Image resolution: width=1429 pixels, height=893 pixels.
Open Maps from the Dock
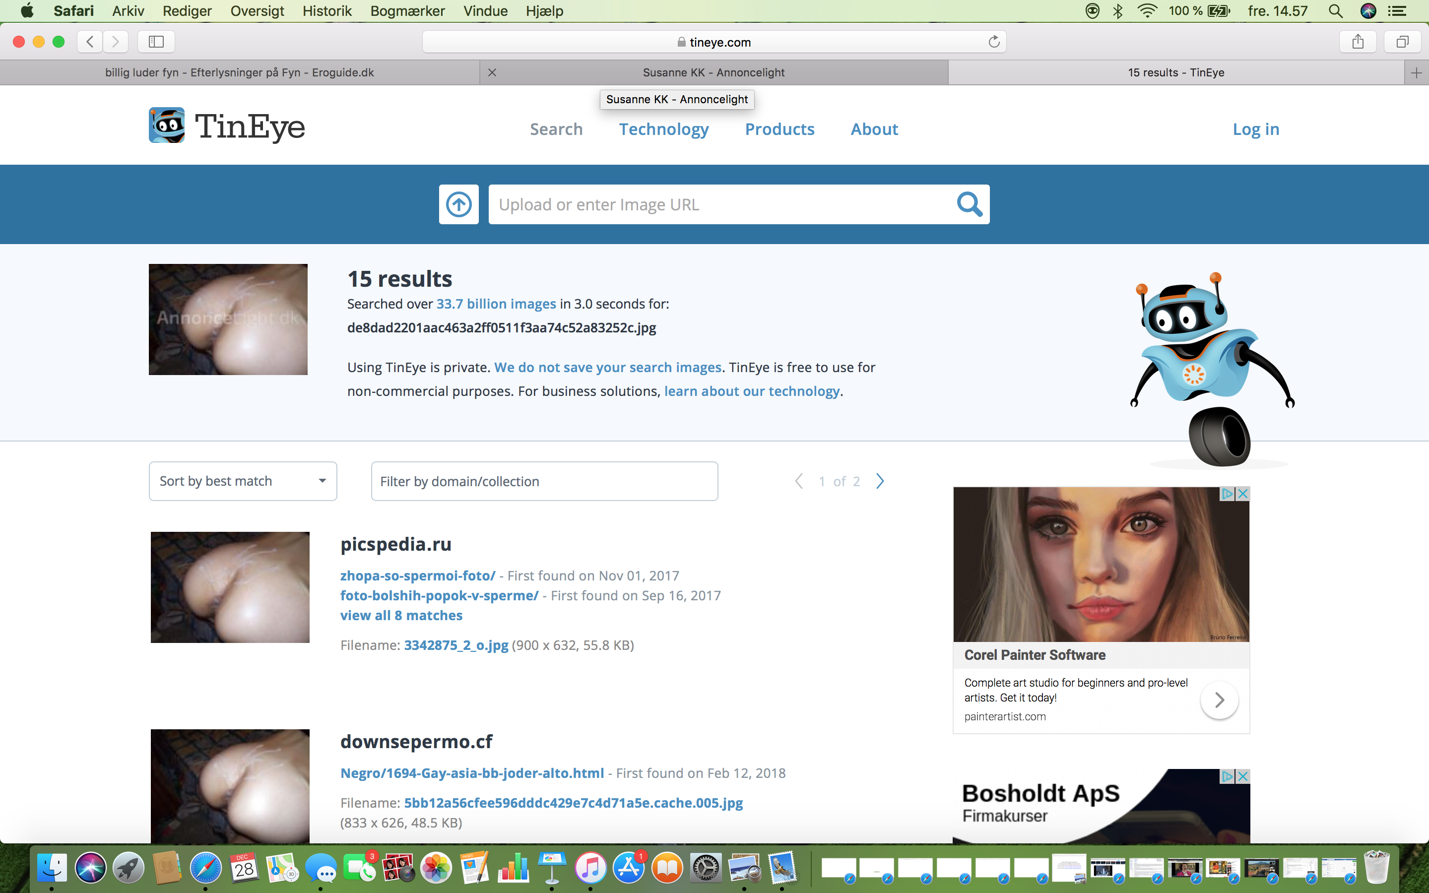click(282, 868)
